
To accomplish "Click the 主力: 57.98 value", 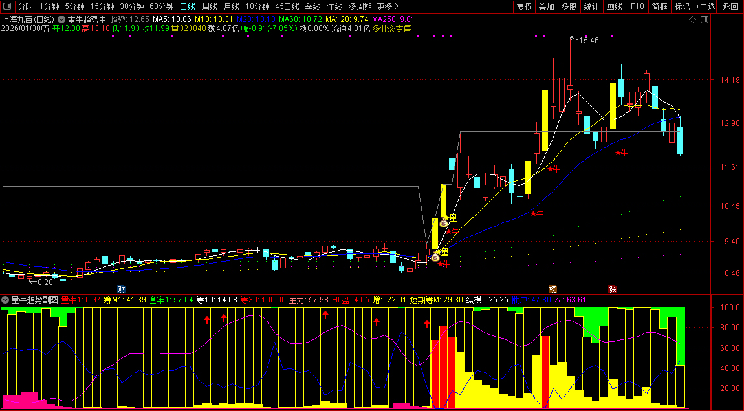I will [309, 300].
